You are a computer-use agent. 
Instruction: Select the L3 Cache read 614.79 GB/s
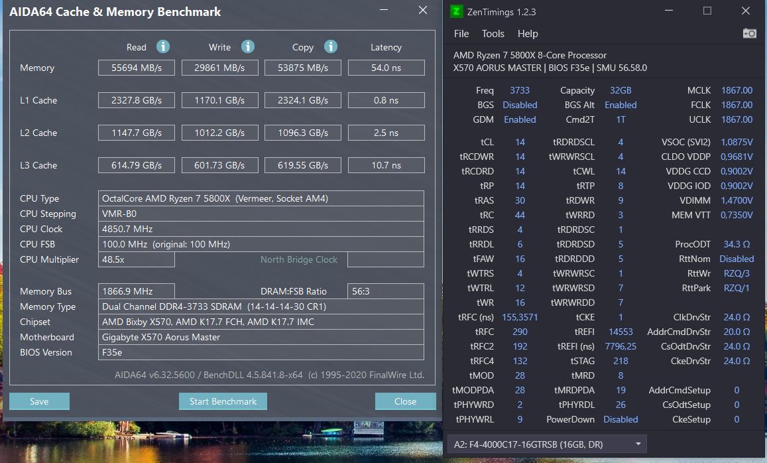pyautogui.click(x=137, y=165)
